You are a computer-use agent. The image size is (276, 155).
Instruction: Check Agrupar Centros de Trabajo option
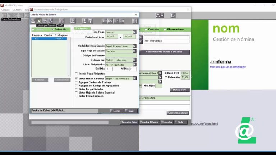[76, 82]
